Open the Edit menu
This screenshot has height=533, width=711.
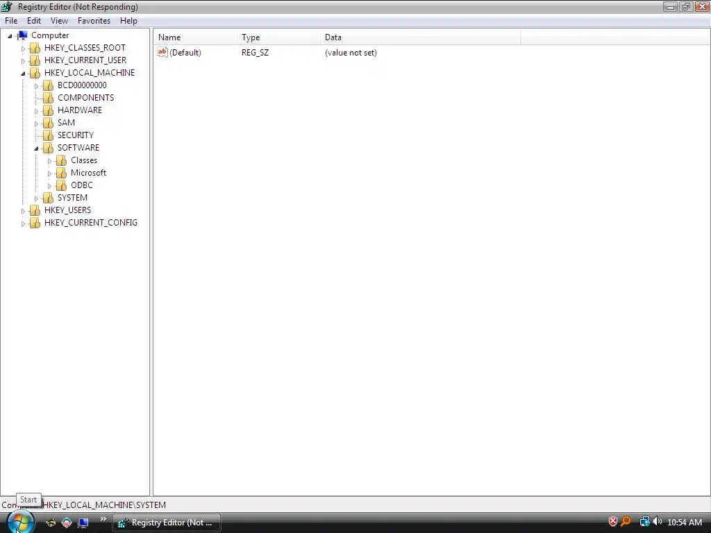coord(33,21)
